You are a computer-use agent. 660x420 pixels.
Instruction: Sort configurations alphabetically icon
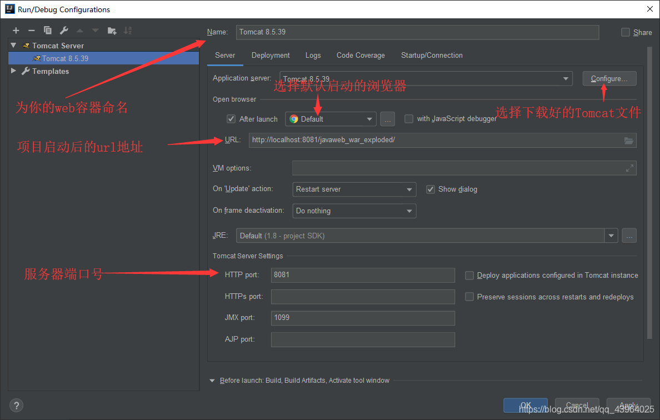(128, 31)
